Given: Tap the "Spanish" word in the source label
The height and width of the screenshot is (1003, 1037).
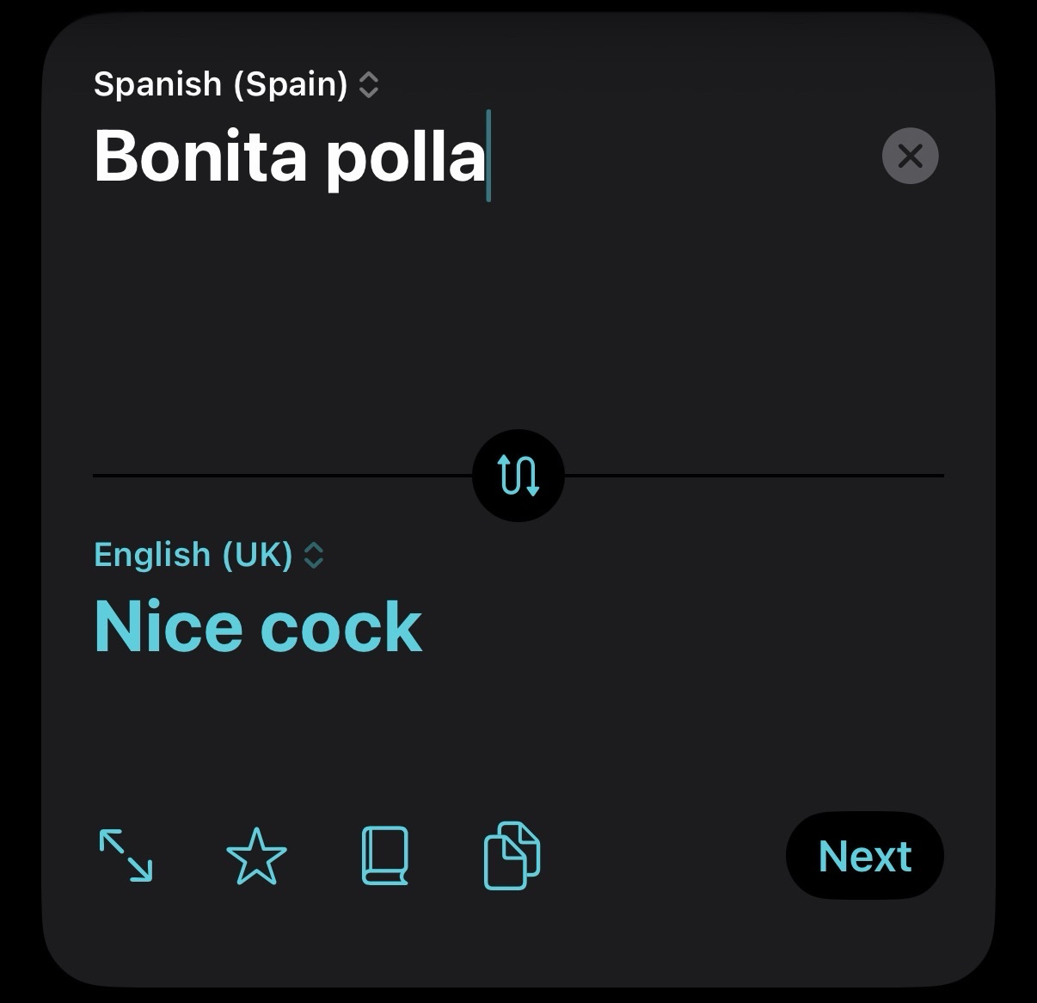Looking at the screenshot, I should point(157,84).
